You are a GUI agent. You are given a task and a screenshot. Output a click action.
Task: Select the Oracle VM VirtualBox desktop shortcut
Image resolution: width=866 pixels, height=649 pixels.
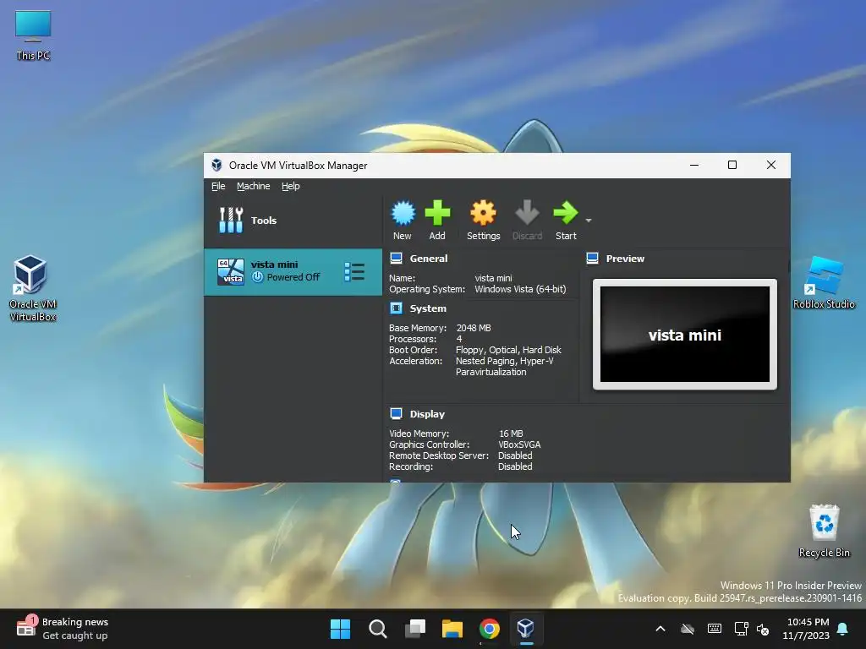(x=32, y=289)
